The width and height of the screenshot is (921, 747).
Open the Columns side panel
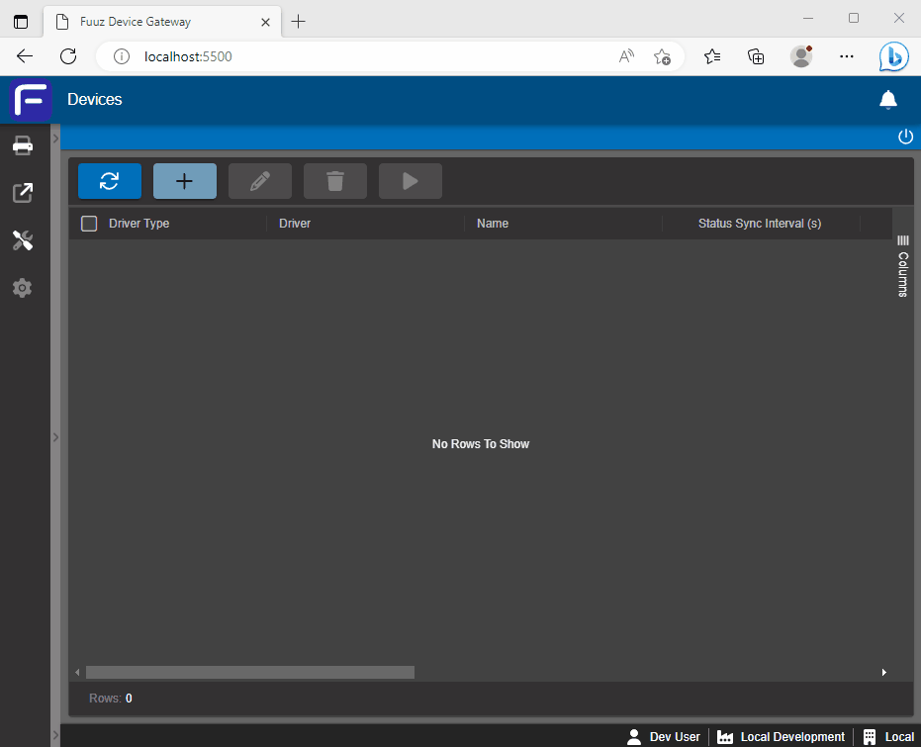pos(903,266)
